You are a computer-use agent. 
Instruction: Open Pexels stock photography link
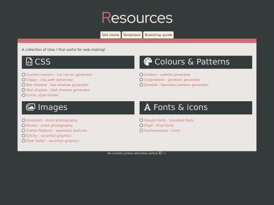point(49,126)
